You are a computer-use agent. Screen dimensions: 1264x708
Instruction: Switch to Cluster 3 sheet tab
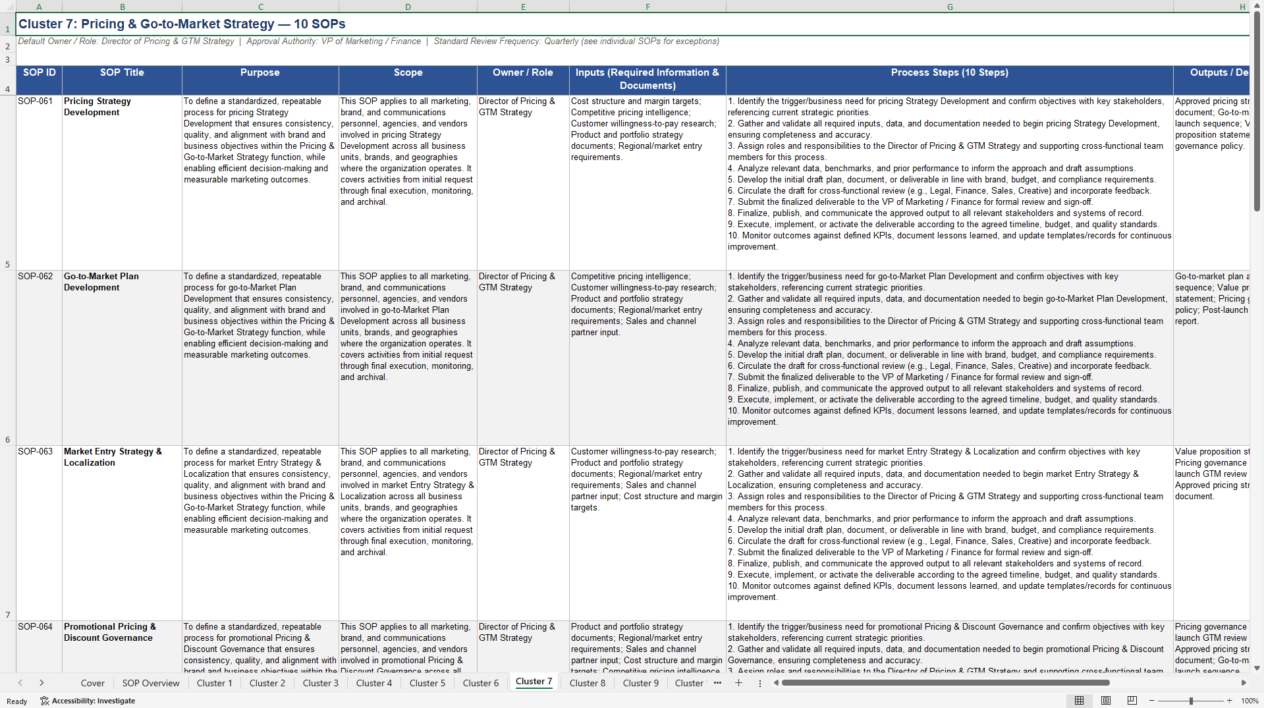[321, 683]
